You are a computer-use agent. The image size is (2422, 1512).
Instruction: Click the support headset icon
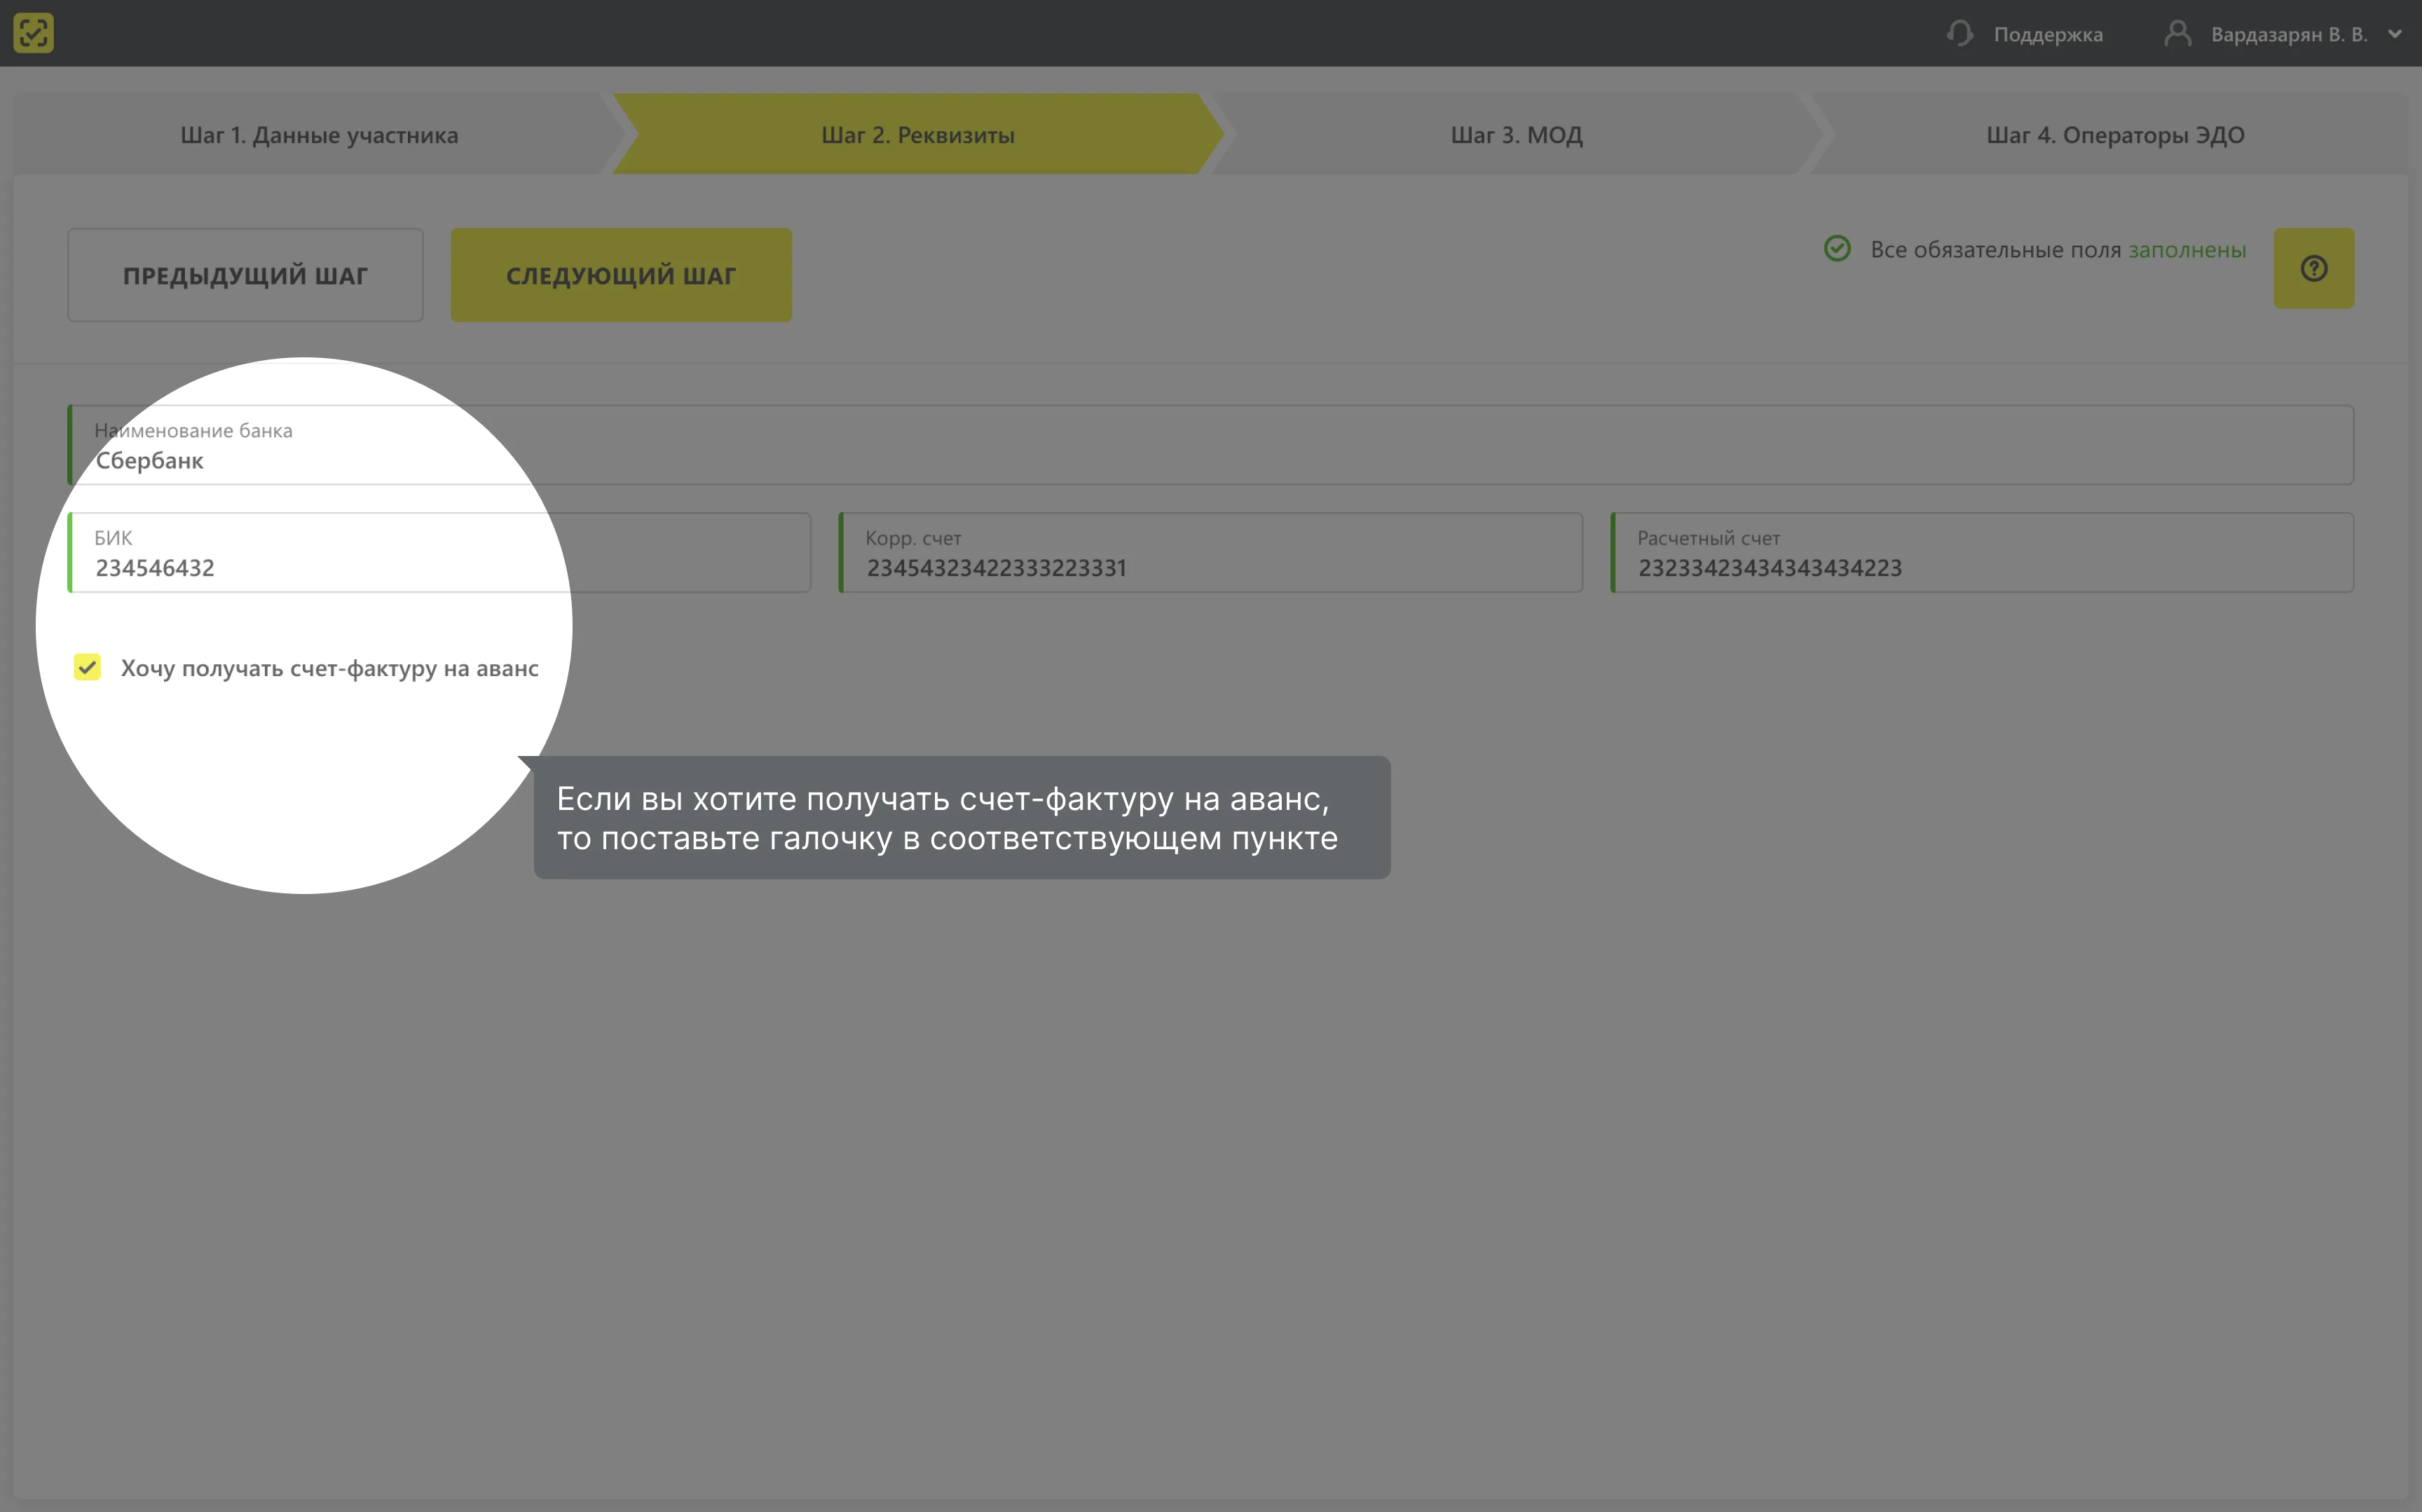pyautogui.click(x=1960, y=34)
